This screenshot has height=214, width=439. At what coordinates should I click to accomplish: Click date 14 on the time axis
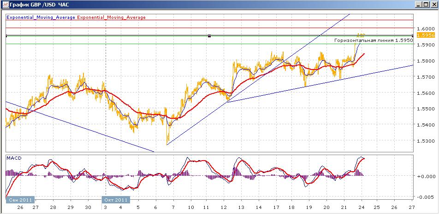point(258,208)
